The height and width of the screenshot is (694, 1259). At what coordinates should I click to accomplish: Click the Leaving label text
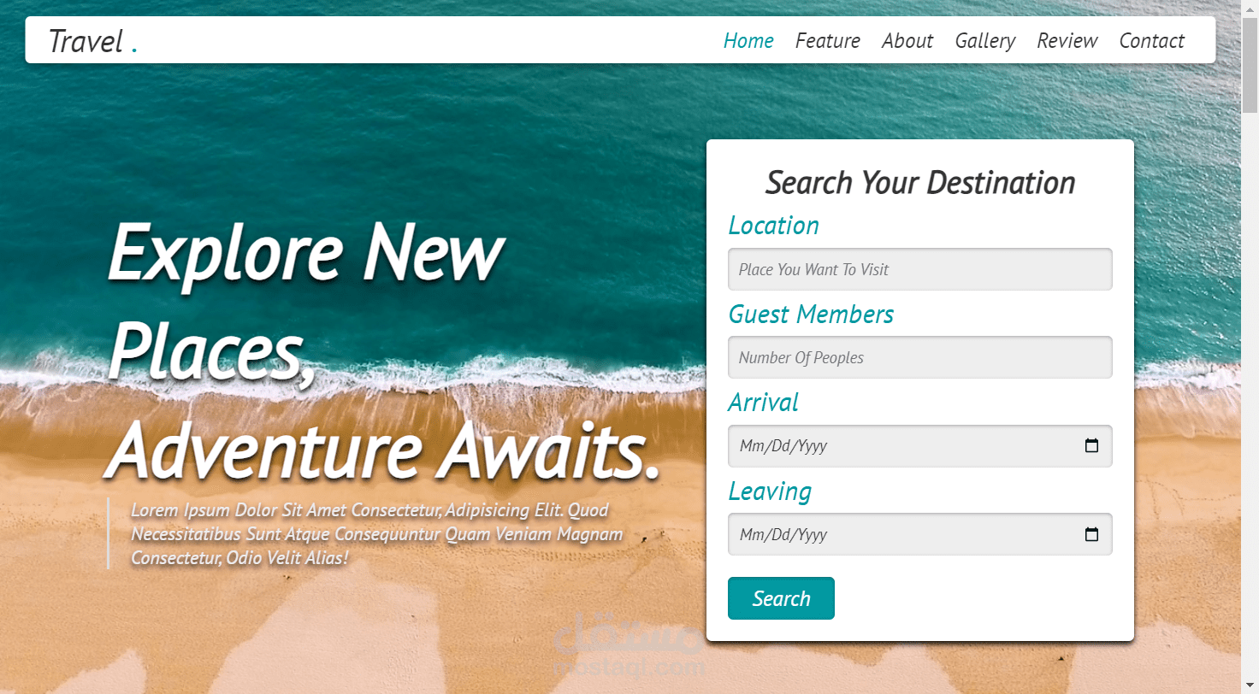(x=770, y=491)
